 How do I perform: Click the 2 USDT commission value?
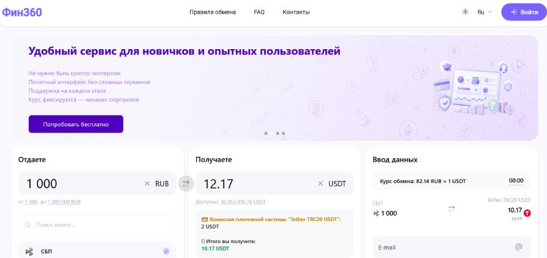[x=211, y=227]
